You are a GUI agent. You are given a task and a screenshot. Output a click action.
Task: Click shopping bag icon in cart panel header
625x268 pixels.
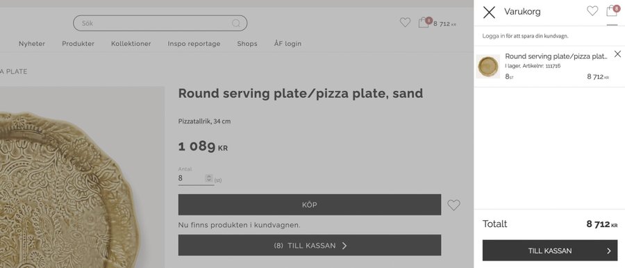point(612,11)
